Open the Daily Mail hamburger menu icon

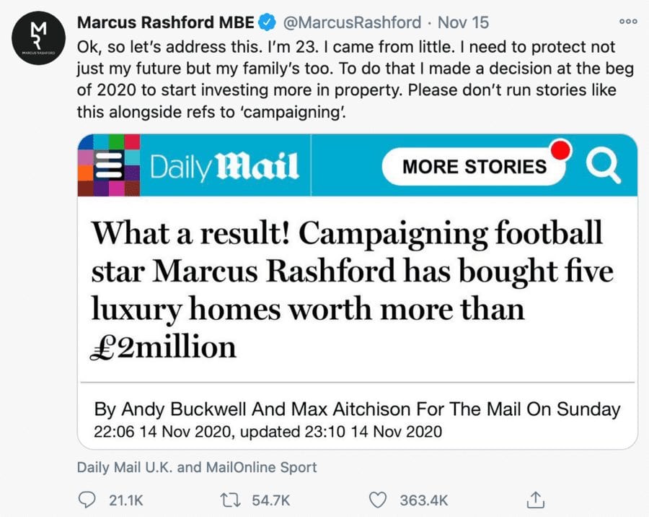tap(108, 165)
